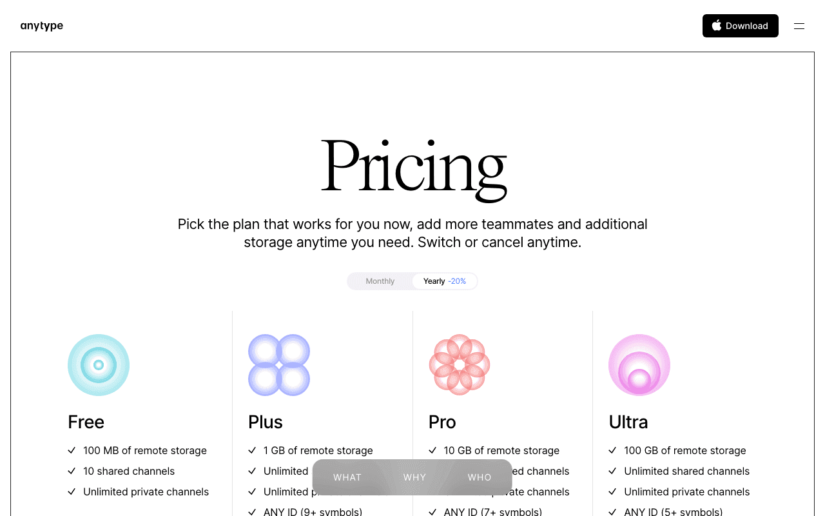
Task: Click the Plus plan four-circle icon
Action: click(x=279, y=365)
